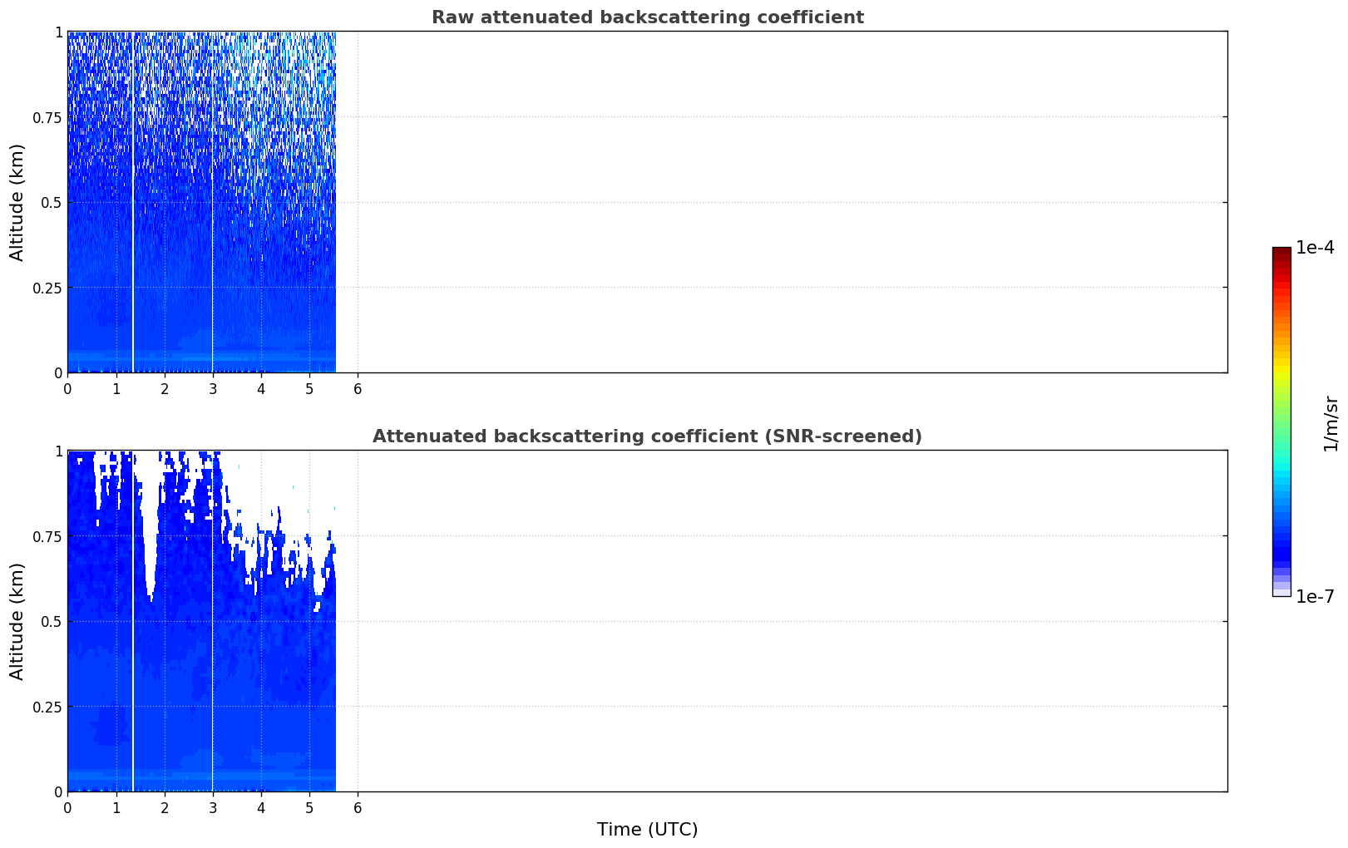Click the 'Time (UTC)' x-axis label

[647, 830]
